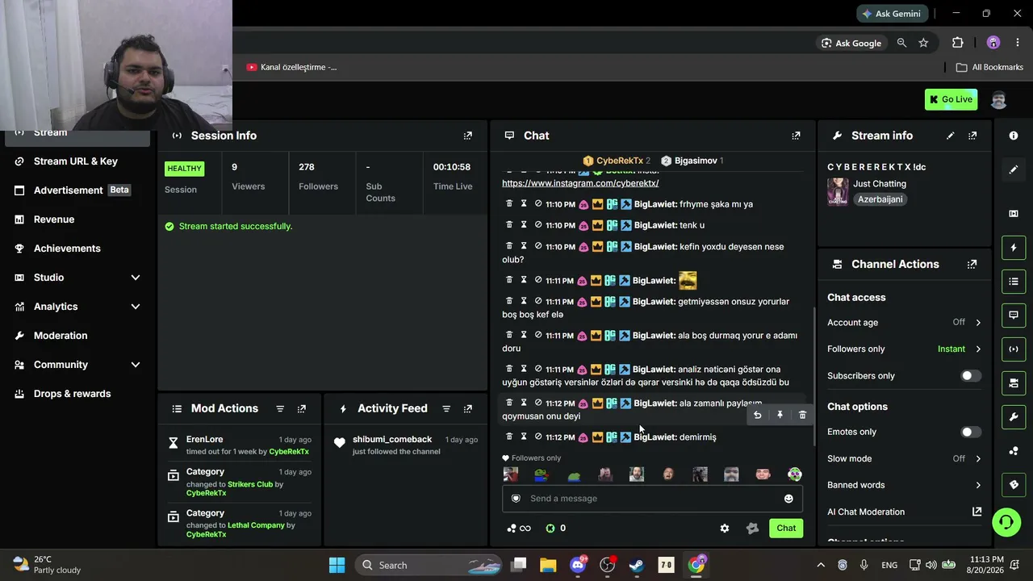Image resolution: width=1033 pixels, height=581 pixels.
Task: Click the Lethal Company category link
Action: click(x=256, y=525)
